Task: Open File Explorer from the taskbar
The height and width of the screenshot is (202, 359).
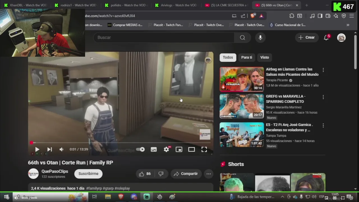Action: click(x=108, y=197)
